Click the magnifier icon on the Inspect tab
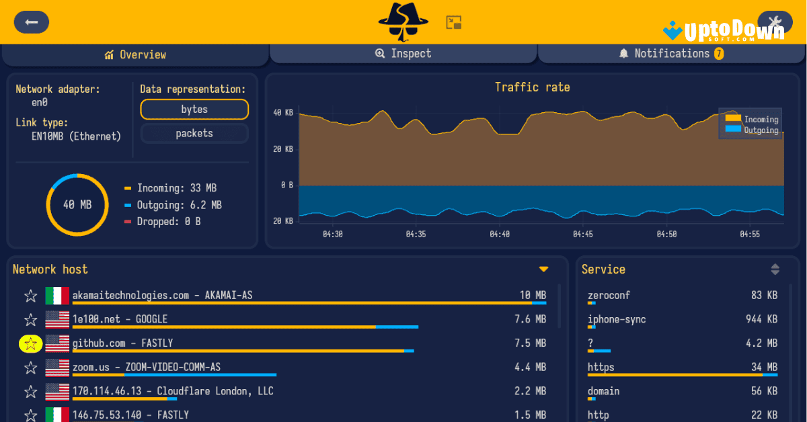 click(x=381, y=53)
